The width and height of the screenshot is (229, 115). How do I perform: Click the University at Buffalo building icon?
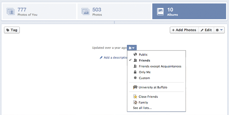(x=135, y=87)
